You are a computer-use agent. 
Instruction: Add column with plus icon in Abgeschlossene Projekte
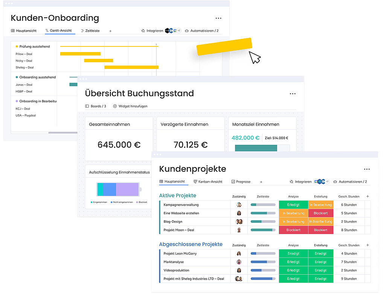(367, 245)
